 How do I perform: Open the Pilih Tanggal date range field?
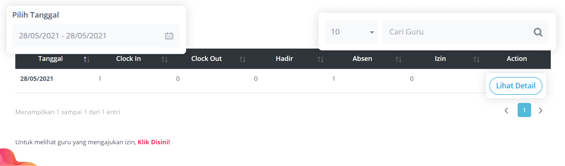(x=87, y=36)
